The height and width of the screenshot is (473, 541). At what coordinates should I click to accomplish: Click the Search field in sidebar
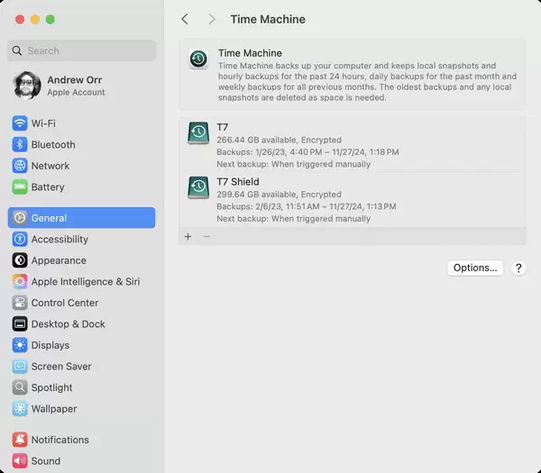coord(81,50)
